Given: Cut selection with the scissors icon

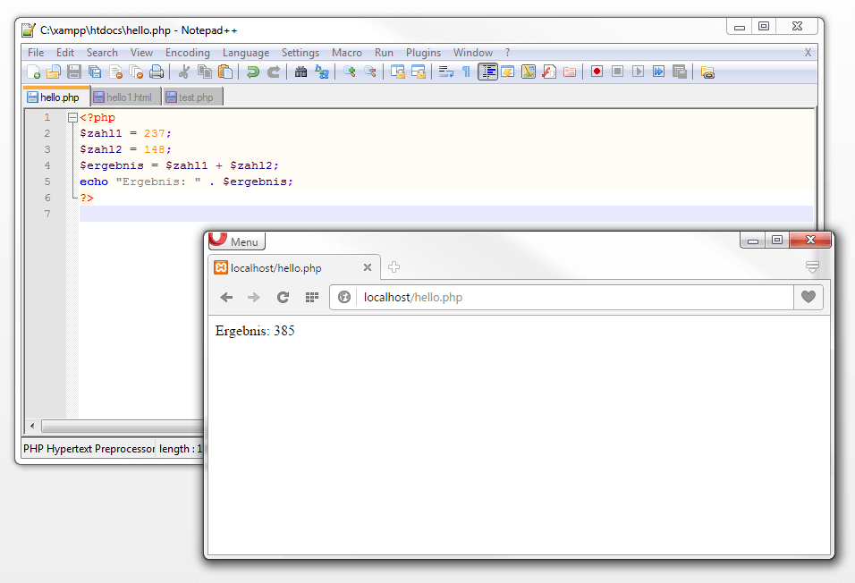Looking at the screenshot, I should pyautogui.click(x=183, y=72).
